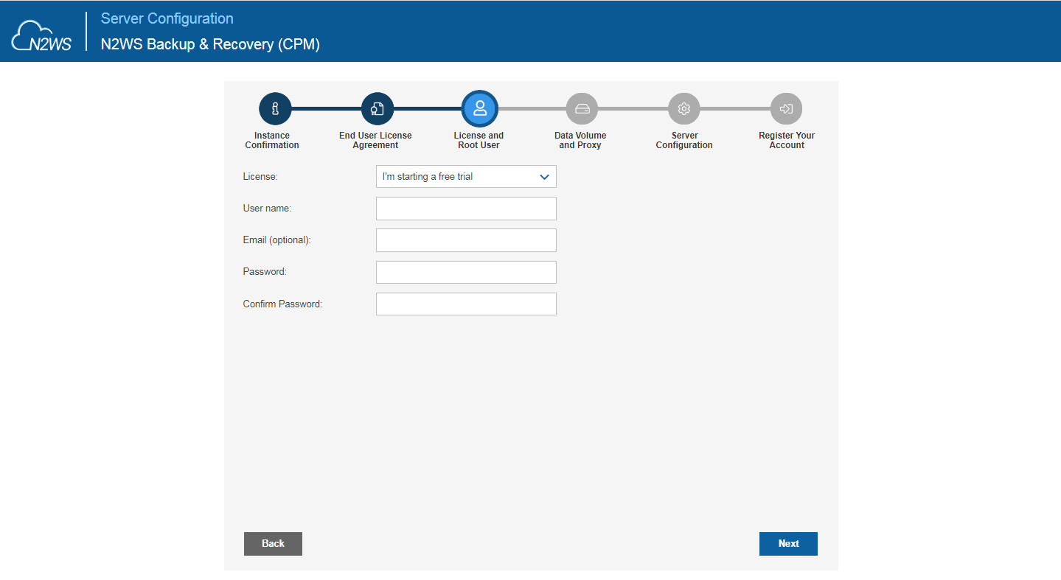Viewport: 1061px width, 580px height.
Task: Focus the User name field
Action: point(466,209)
